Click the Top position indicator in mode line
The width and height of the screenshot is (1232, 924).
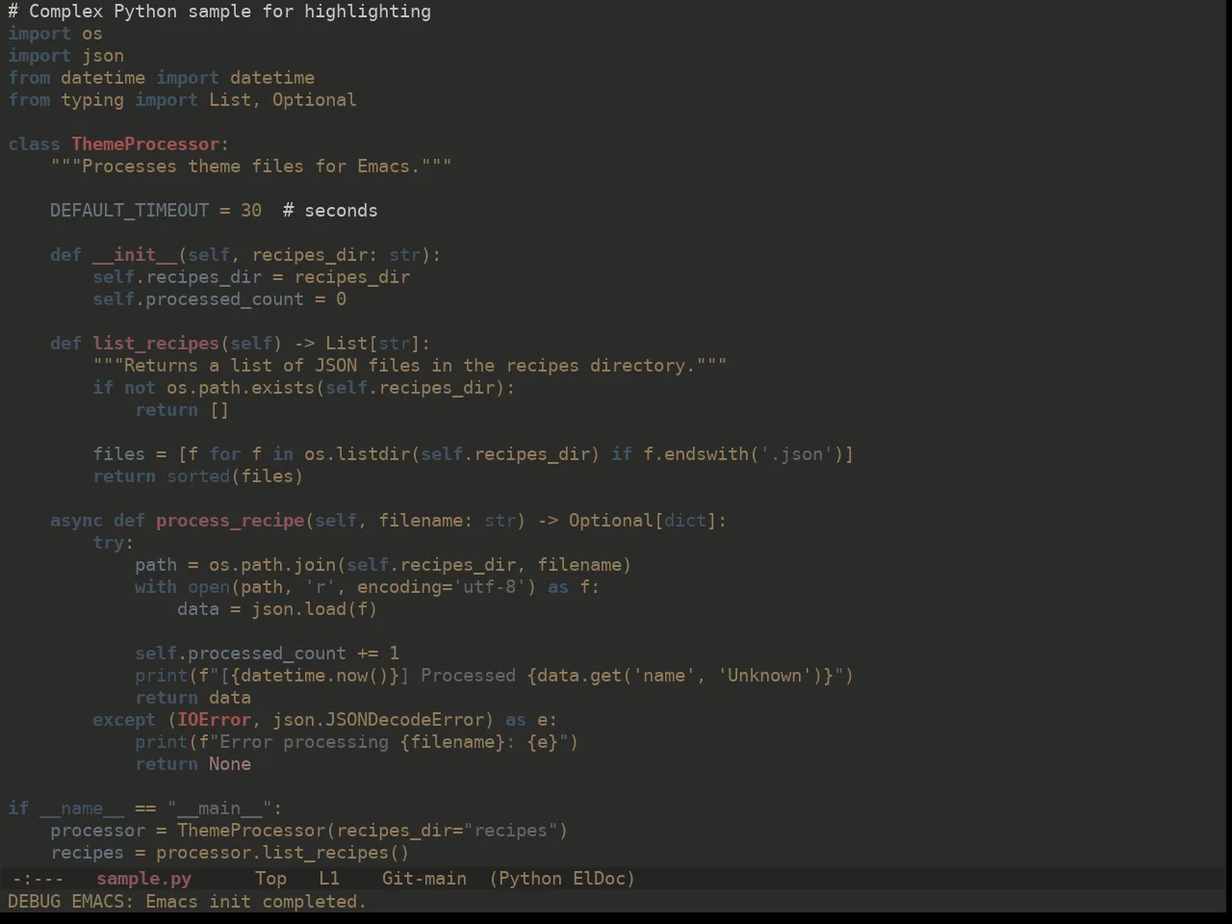point(270,879)
